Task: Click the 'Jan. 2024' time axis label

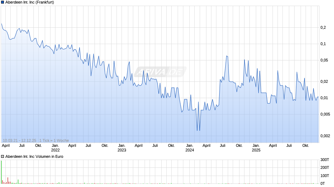Action: pos(190,148)
